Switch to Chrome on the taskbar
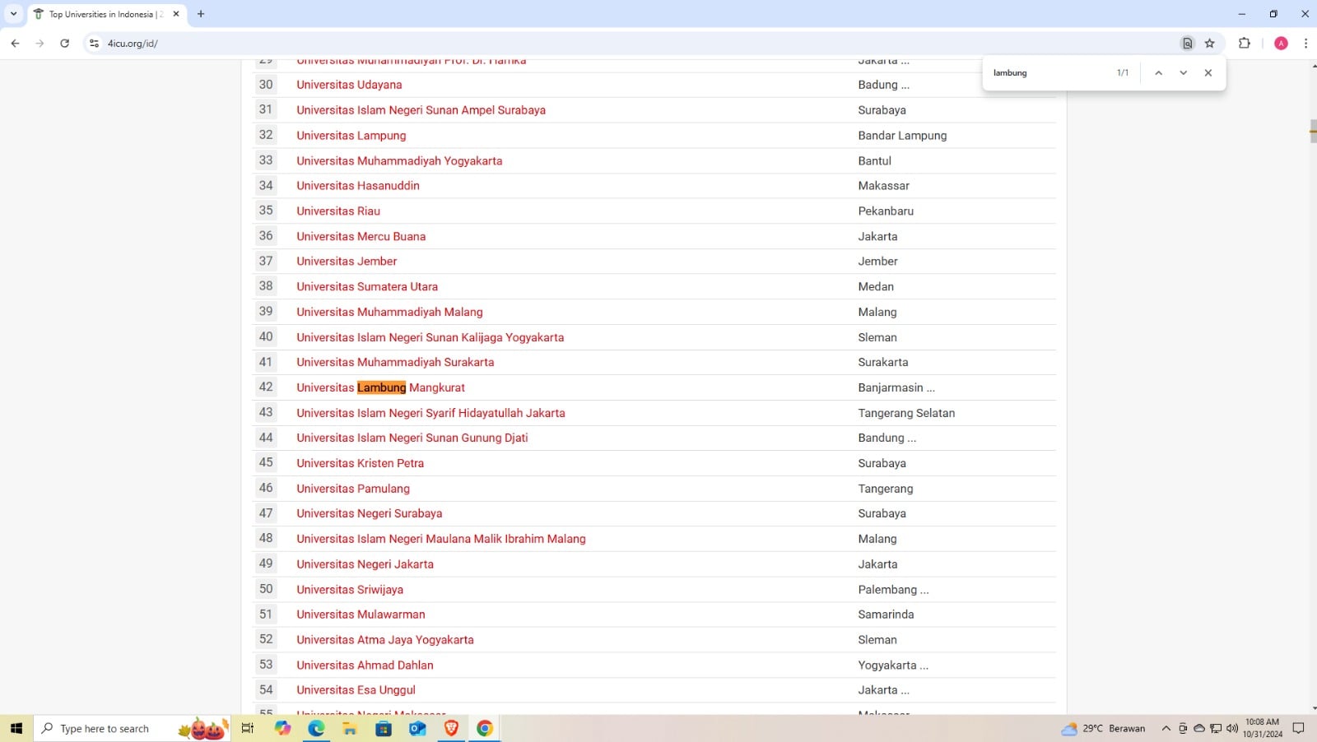Image resolution: width=1317 pixels, height=742 pixels. point(485,728)
